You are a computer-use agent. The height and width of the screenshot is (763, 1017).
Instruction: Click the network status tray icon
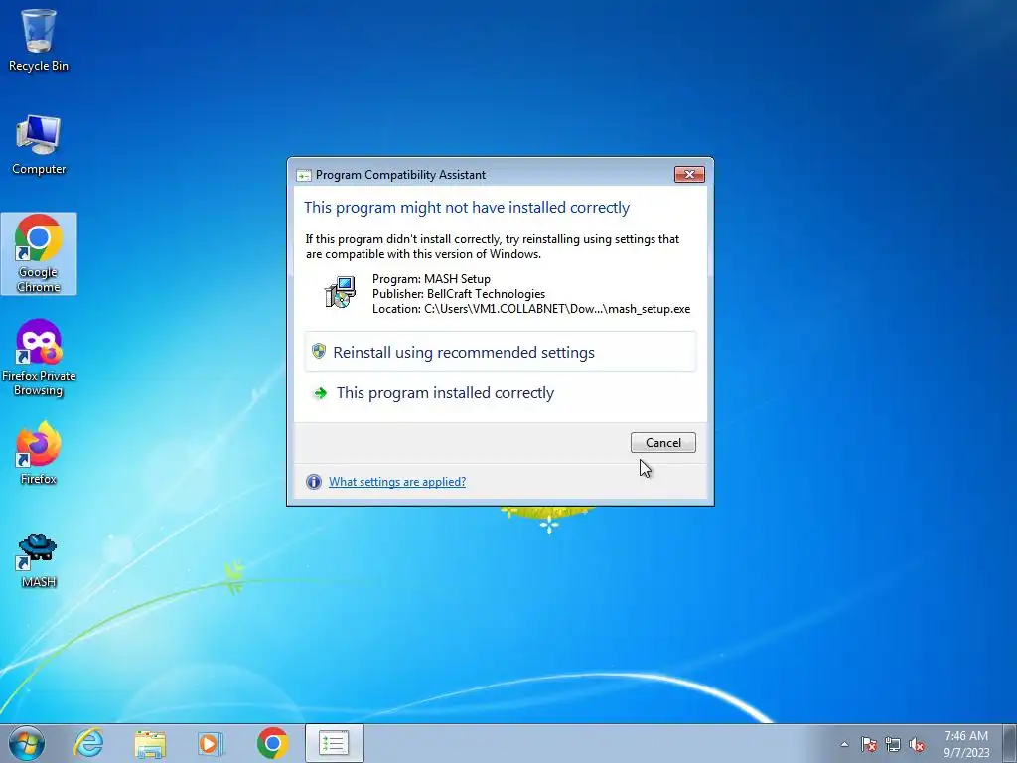click(x=893, y=744)
